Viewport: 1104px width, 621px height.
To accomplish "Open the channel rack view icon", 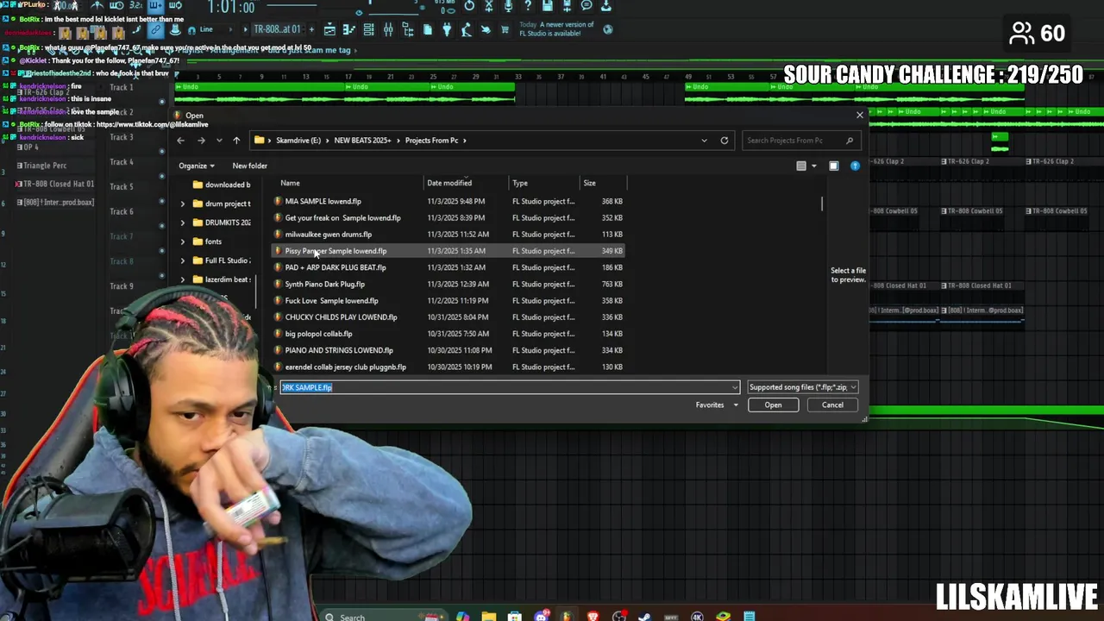I will point(368,30).
